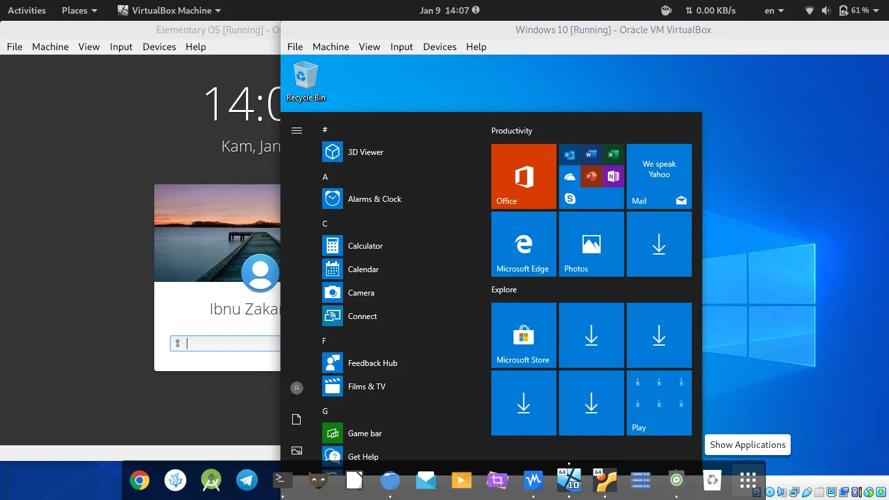Click the 'C' letter header in app list
This screenshot has width=889, height=500.
[325, 223]
